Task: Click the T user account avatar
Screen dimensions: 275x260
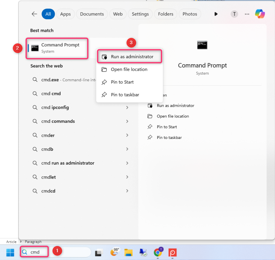Action: (234, 14)
